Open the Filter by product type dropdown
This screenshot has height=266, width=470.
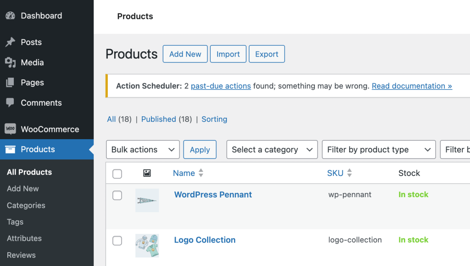(x=379, y=149)
